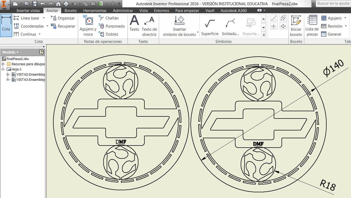The height and width of the screenshot is (198, 351).
Task: Expand the VISTA2 tree node
Action: tap(8, 74)
